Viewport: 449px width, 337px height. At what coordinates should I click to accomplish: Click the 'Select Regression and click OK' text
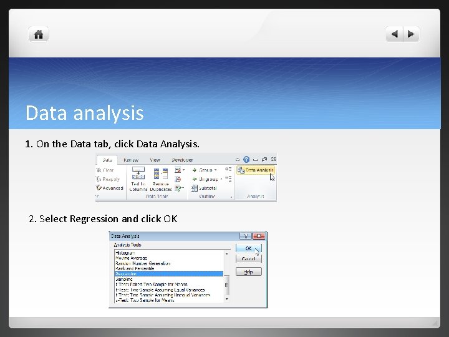tap(109, 219)
